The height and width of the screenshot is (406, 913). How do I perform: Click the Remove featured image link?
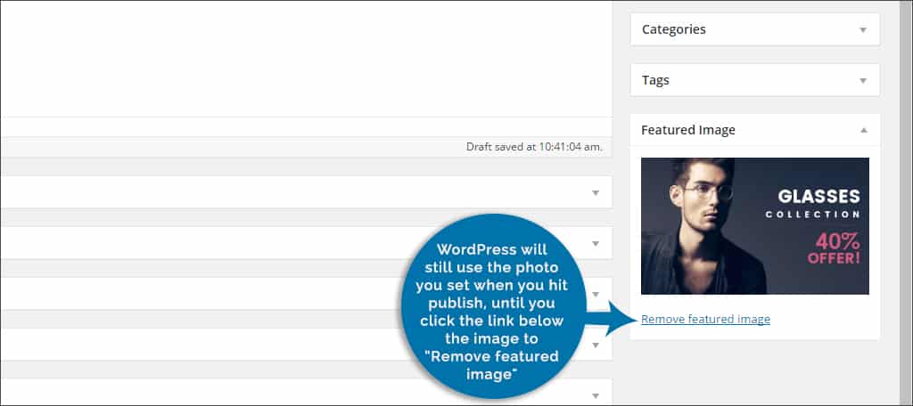coord(705,319)
